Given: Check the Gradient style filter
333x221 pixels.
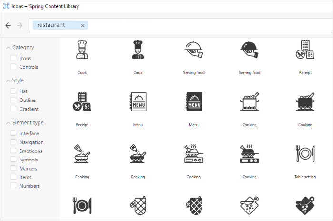Looking at the screenshot, I should pos(13,109).
